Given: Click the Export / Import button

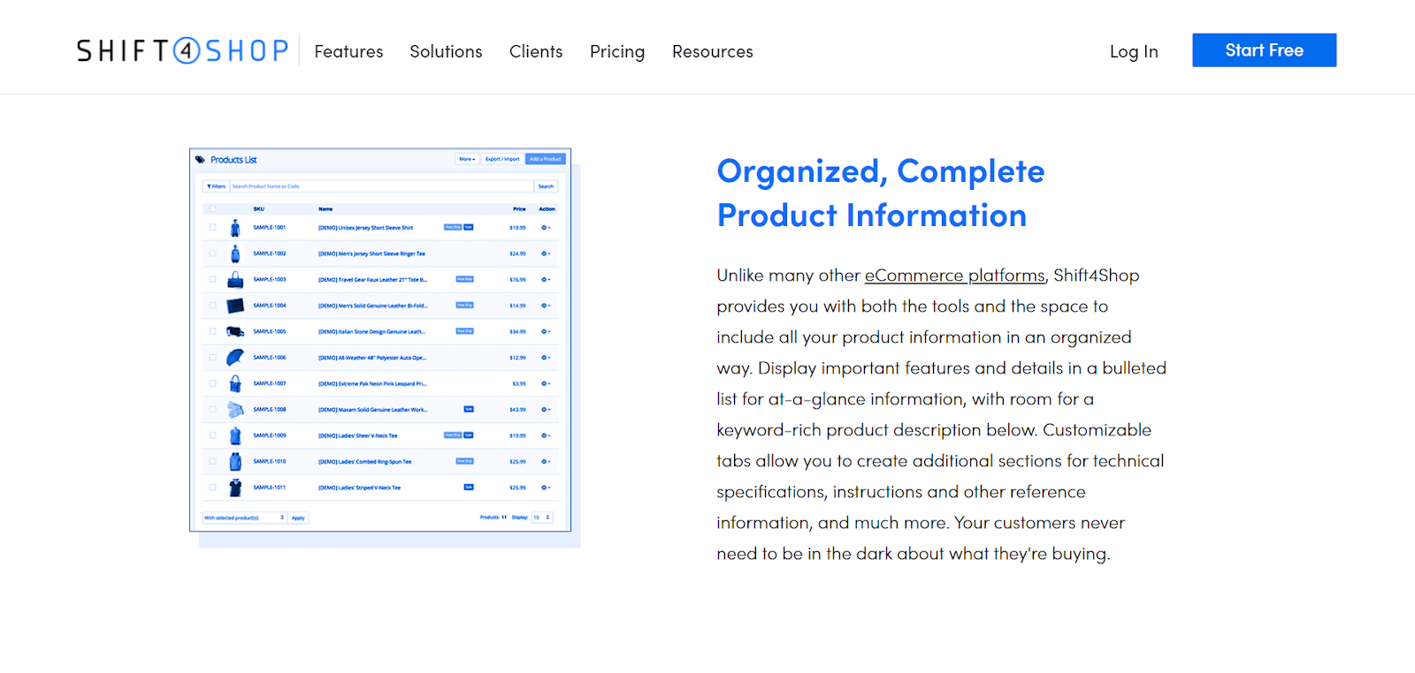Looking at the screenshot, I should point(502,159).
